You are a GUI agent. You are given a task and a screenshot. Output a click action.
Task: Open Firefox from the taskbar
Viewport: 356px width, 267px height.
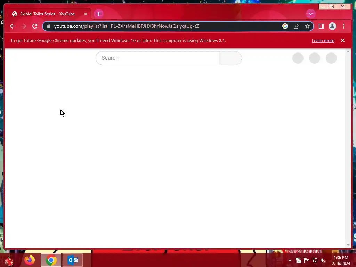point(30,260)
